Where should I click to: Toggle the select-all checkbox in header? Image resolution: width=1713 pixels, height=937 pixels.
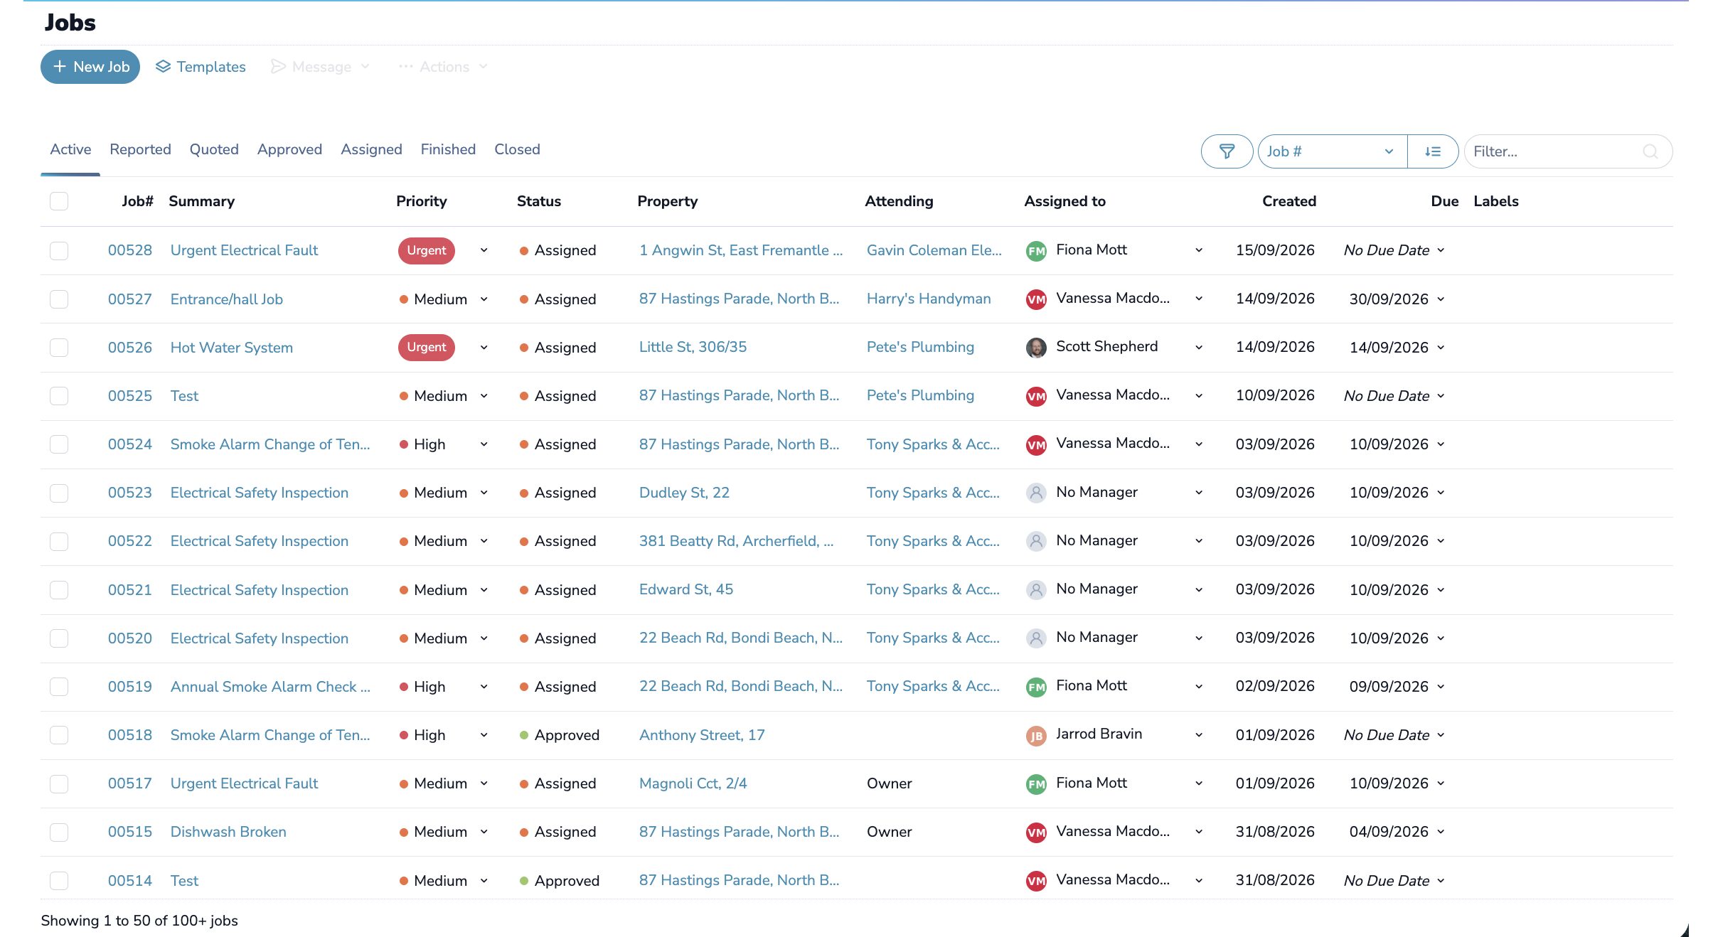click(x=59, y=201)
